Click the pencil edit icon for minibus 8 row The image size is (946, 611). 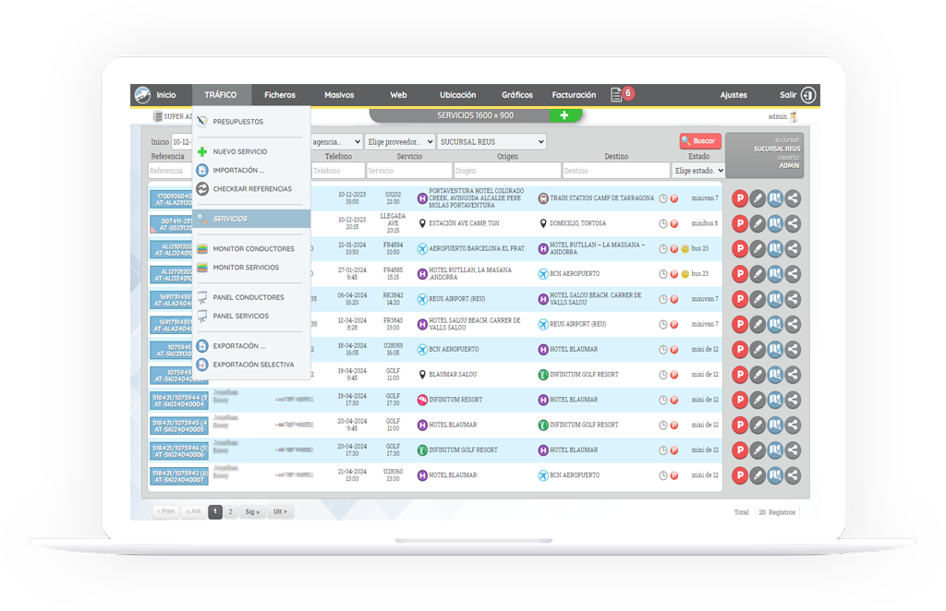pos(758,223)
